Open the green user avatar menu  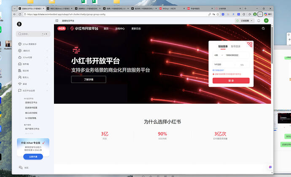(266, 21)
